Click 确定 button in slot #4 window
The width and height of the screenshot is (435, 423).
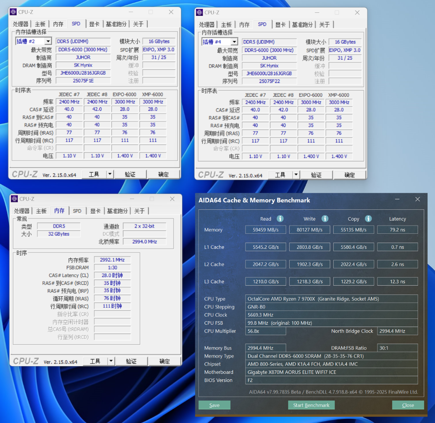point(350,175)
